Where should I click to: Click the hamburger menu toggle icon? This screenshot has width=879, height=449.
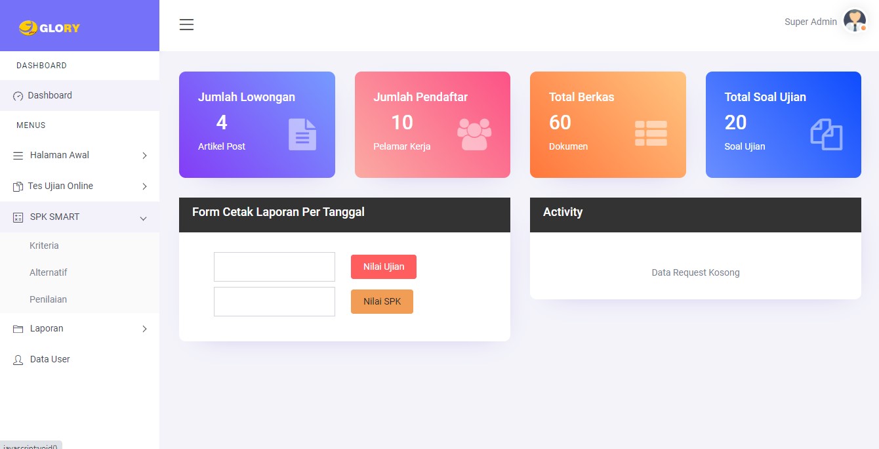tap(186, 25)
